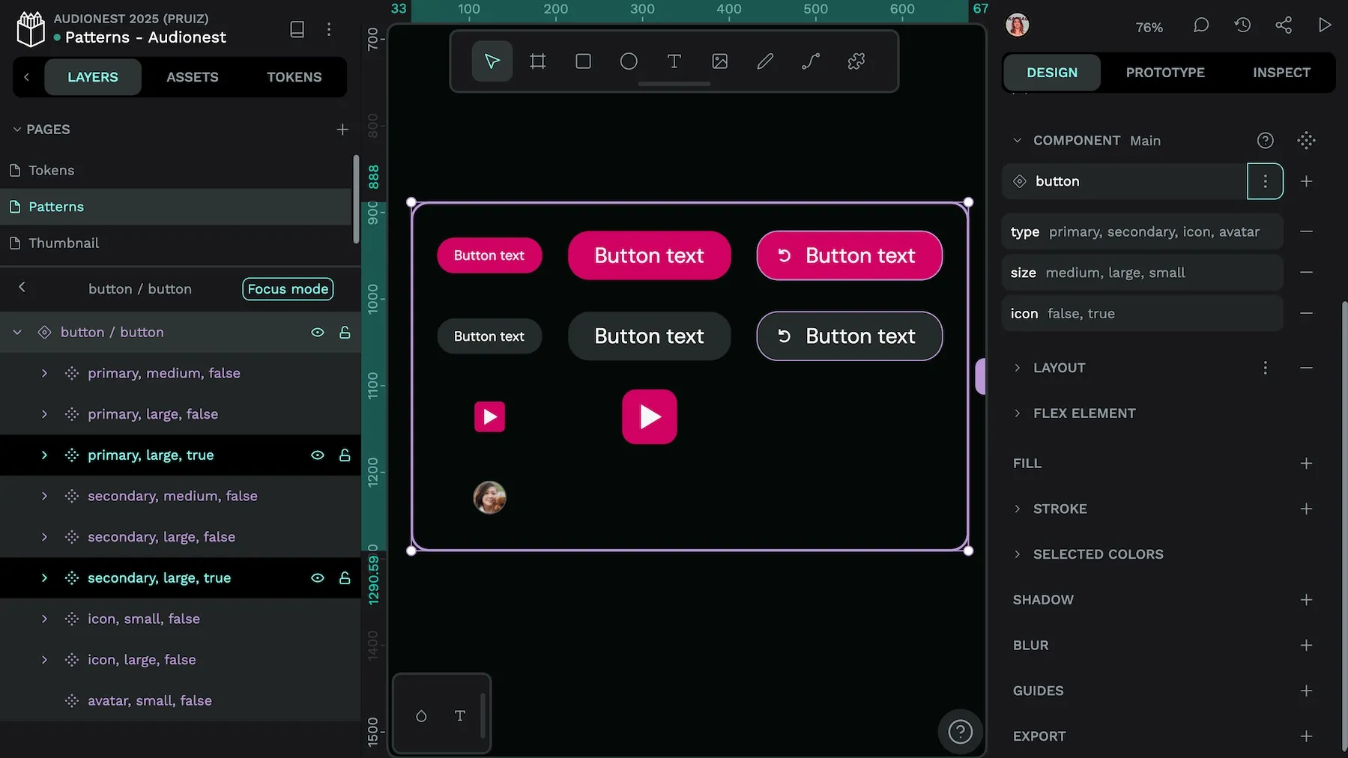Open the comments icon
Screen dimensions: 1348x758
(x=1200, y=25)
